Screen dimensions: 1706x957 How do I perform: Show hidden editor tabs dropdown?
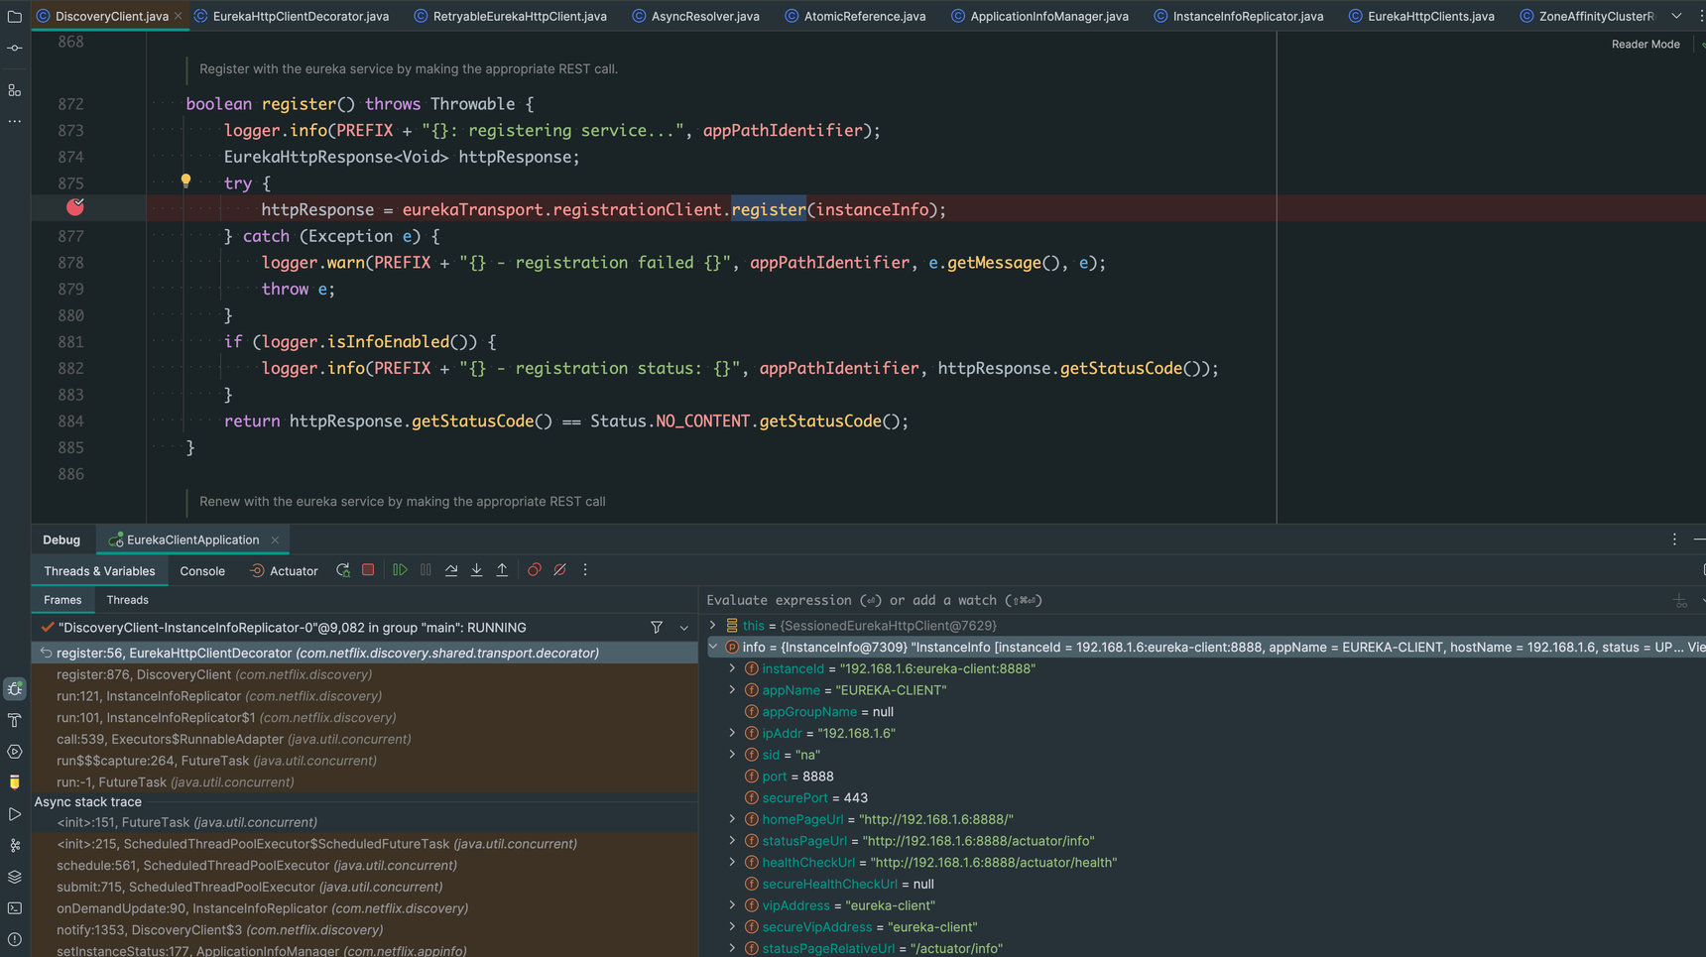point(1676,16)
